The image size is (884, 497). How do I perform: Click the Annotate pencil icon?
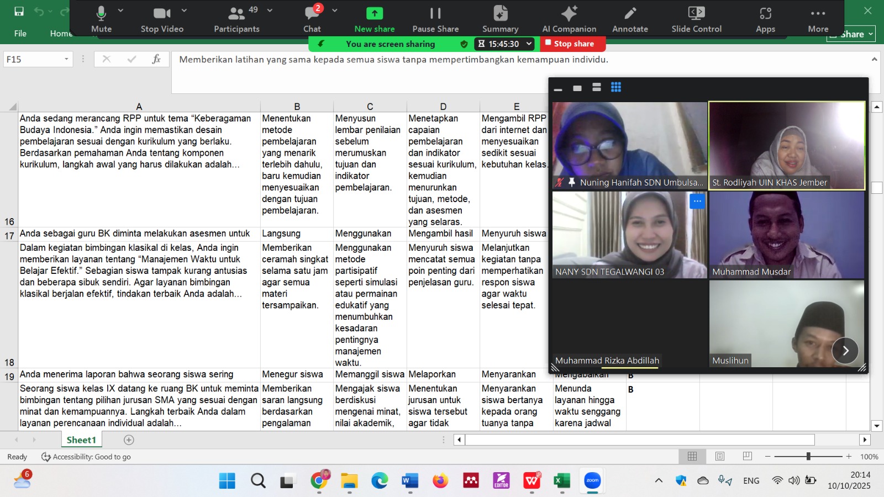coord(630,18)
